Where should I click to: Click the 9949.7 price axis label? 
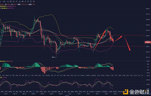pos(148,9)
